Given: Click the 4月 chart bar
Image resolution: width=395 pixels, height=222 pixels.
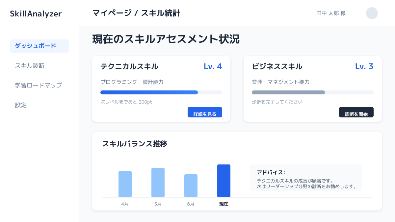Looking at the screenshot, I should tap(125, 184).
